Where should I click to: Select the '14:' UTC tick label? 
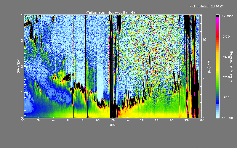(x=127, y=120)
